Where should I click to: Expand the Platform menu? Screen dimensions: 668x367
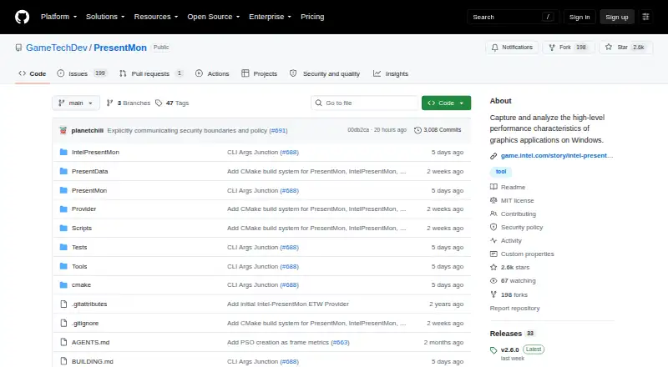tap(58, 17)
